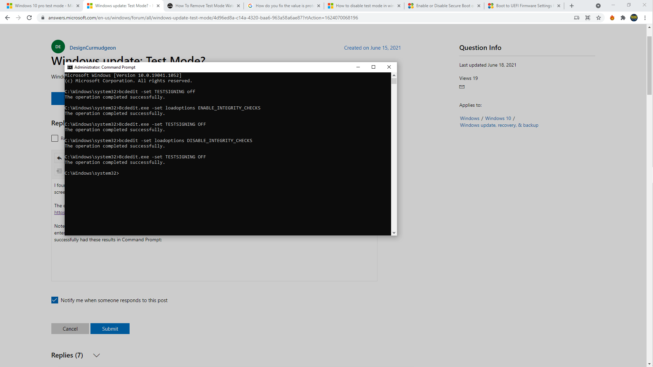Open the DesignCurmudgeon profile link
Screen dimensions: 653x367
93,48
